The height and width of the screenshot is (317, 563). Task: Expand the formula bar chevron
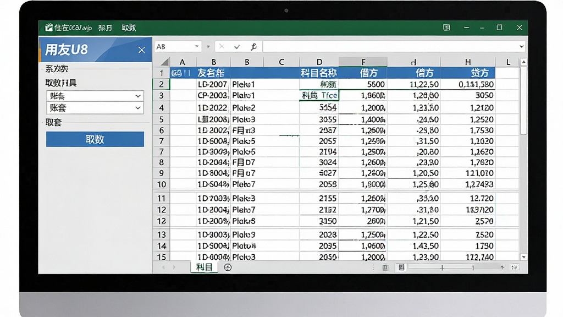[x=521, y=46]
